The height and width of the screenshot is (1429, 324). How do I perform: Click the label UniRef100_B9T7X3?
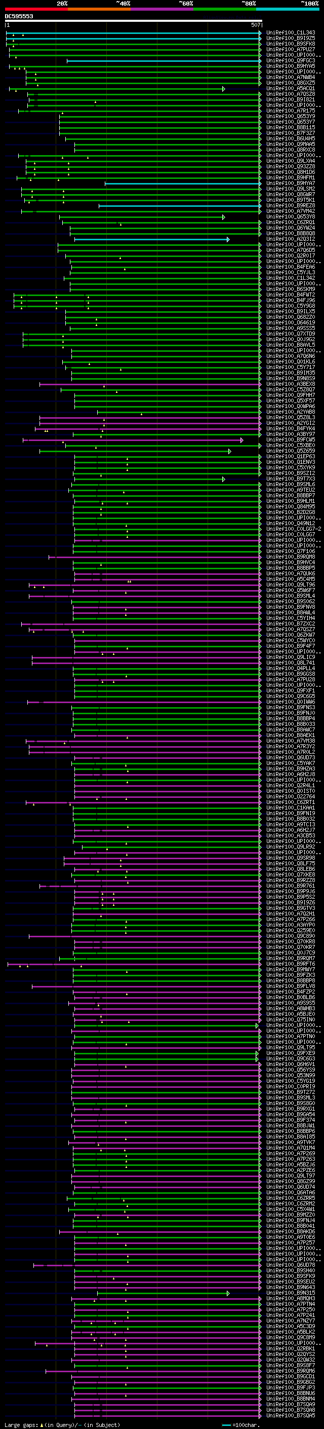tap(291, 479)
